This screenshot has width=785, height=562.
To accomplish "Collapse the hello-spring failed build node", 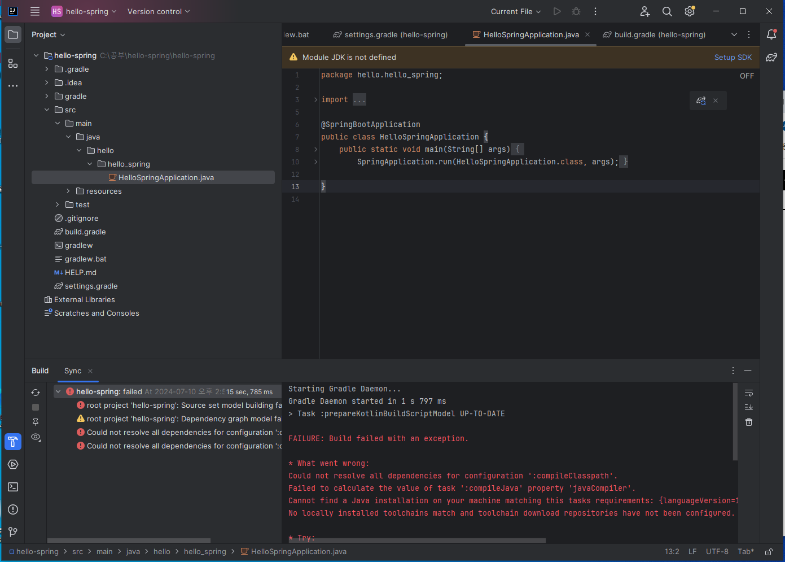I will click(58, 391).
